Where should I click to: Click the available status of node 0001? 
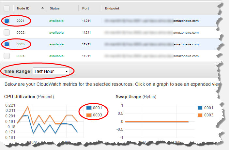click(56, 21)
